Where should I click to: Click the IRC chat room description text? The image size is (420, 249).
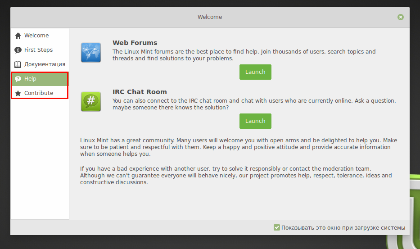(254, 104)
